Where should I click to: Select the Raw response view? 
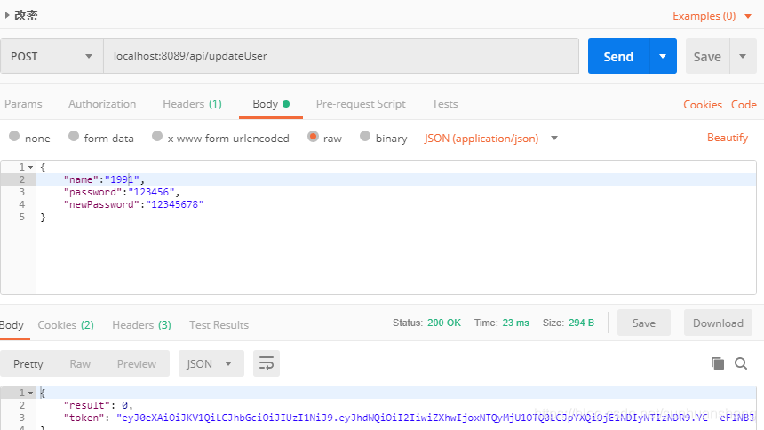(80, 363)
